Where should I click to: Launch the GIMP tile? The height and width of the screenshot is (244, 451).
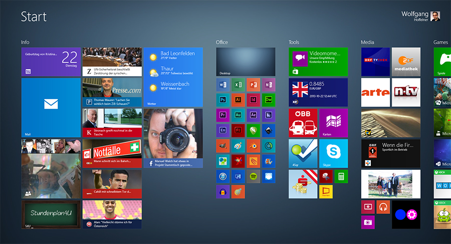point(223,146)
